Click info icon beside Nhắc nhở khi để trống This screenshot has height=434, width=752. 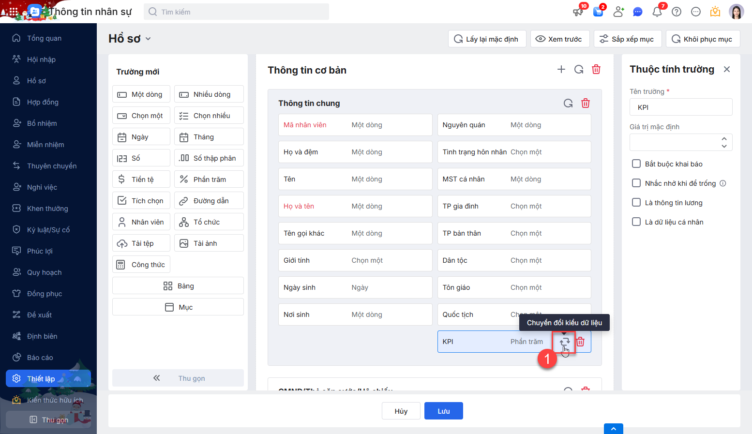(x=723, y=183)
